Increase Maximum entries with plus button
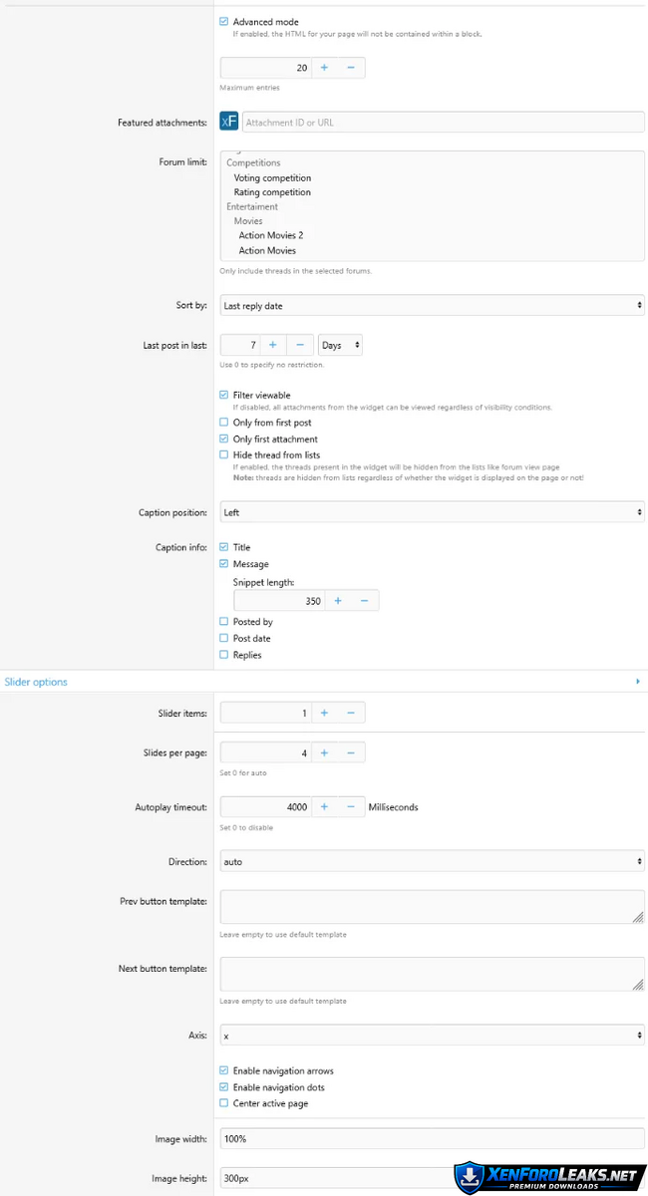Viewport: 648px width, 1196px height. [324, 68]
